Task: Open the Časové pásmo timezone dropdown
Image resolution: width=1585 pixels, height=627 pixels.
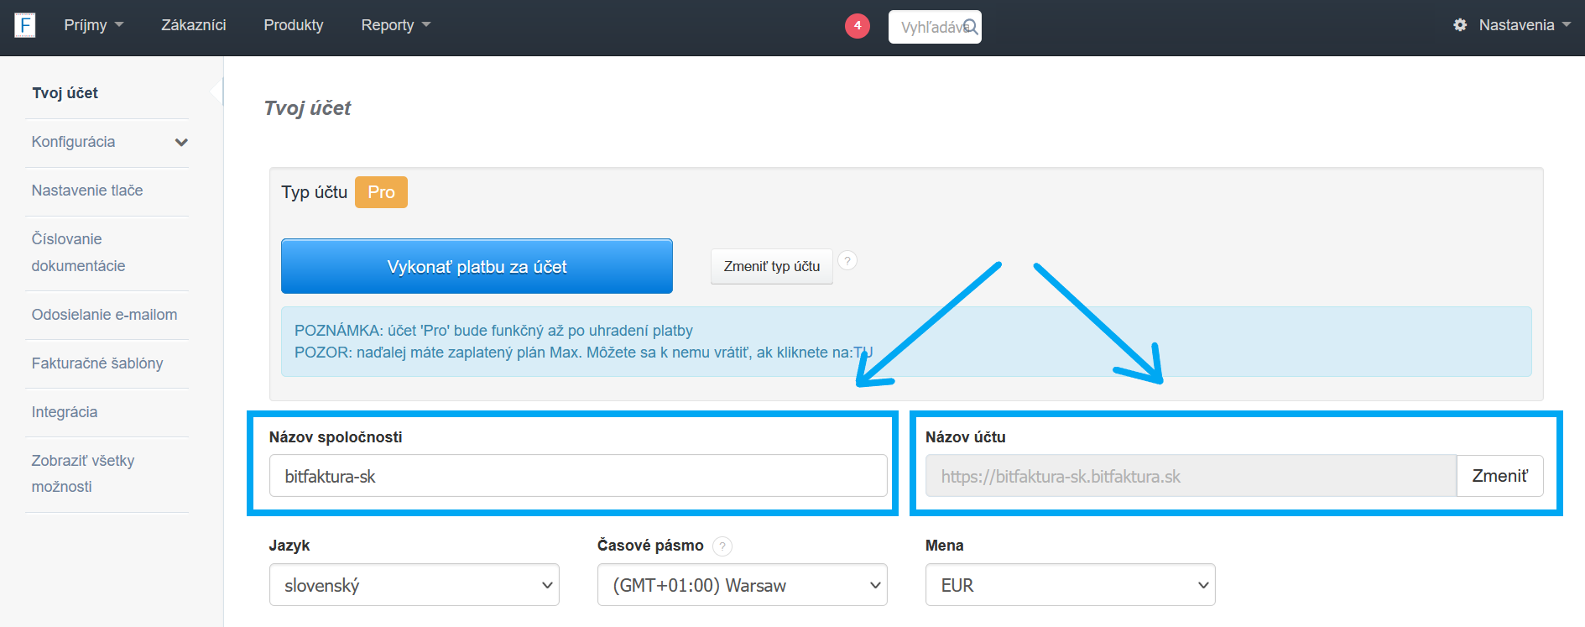Action: (743, 585)
